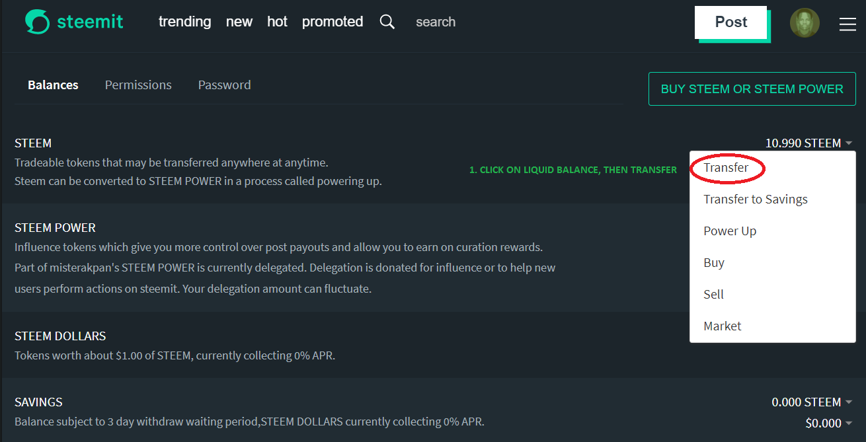This screenshot has height=442, width=866.
Task: Go to the promoted posts feed
Action: tap(333, 22)
